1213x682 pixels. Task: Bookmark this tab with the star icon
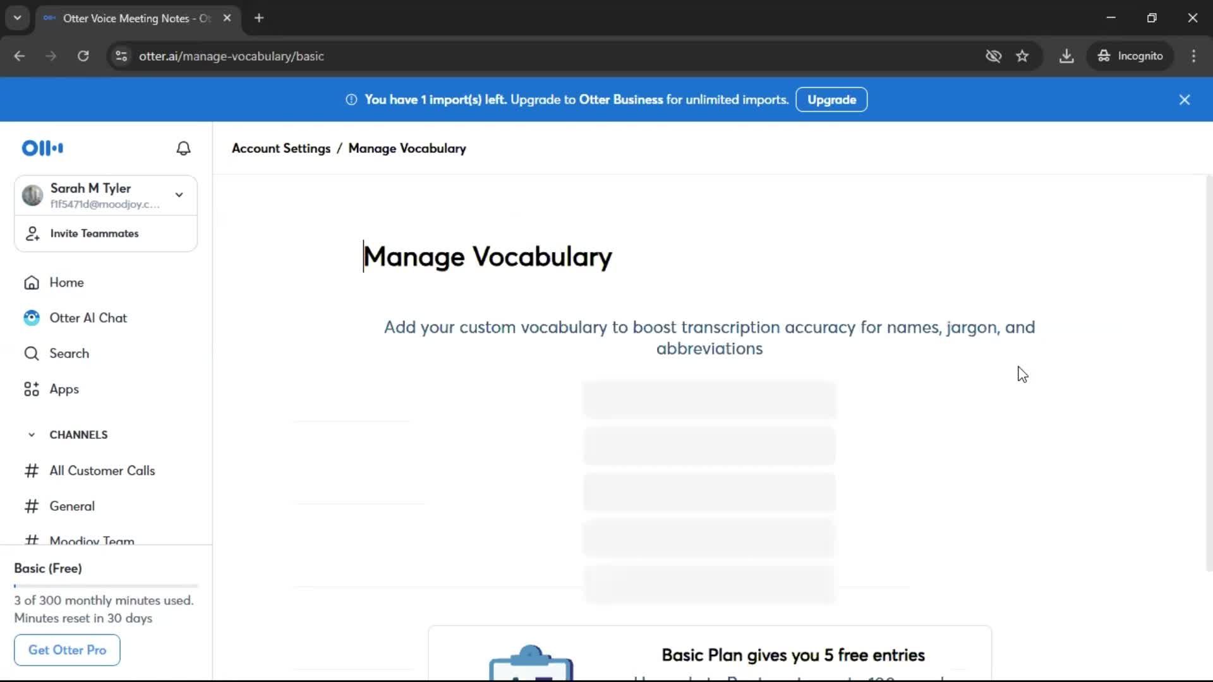[x=1022, y=56]
